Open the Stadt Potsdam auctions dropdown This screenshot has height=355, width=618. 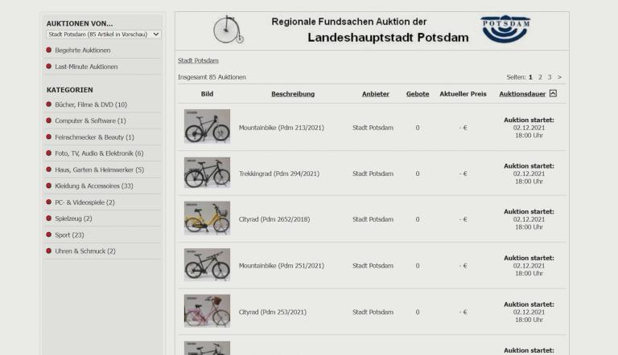(104, 34)
